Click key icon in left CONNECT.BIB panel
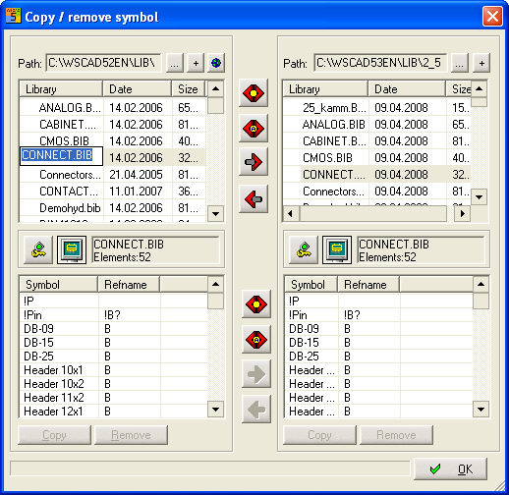This screenshot has height=495, width=509. tap(38, 249)
